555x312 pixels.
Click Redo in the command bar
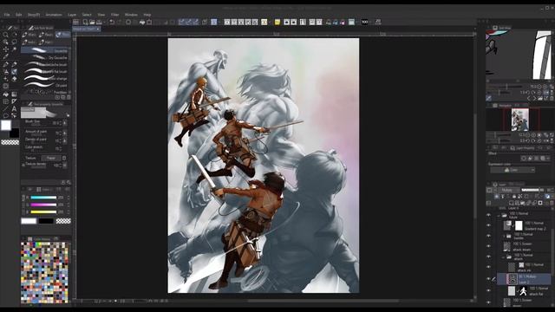click(x=119, y=22)
